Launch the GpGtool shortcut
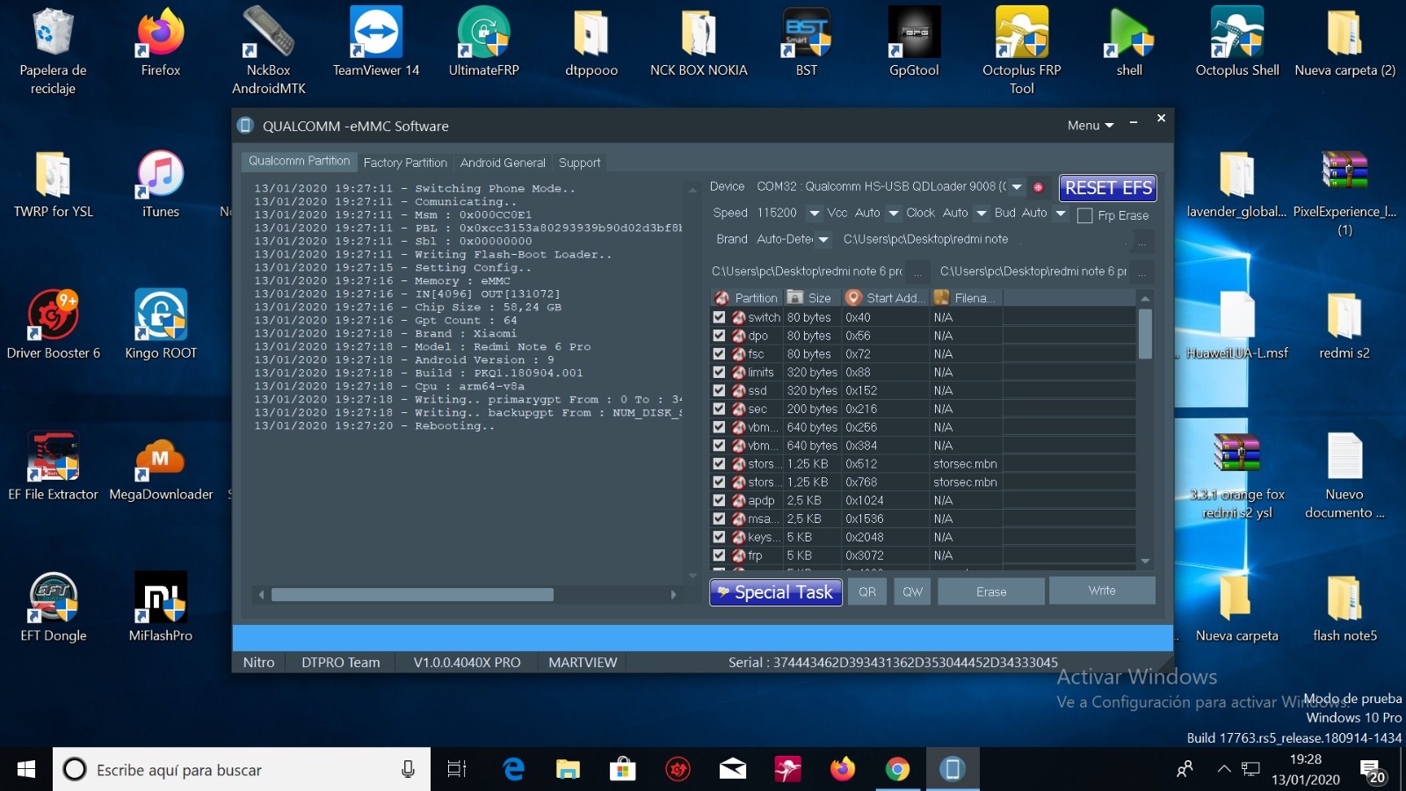This screenshot has width=1406, height=791. coord(914,42)
